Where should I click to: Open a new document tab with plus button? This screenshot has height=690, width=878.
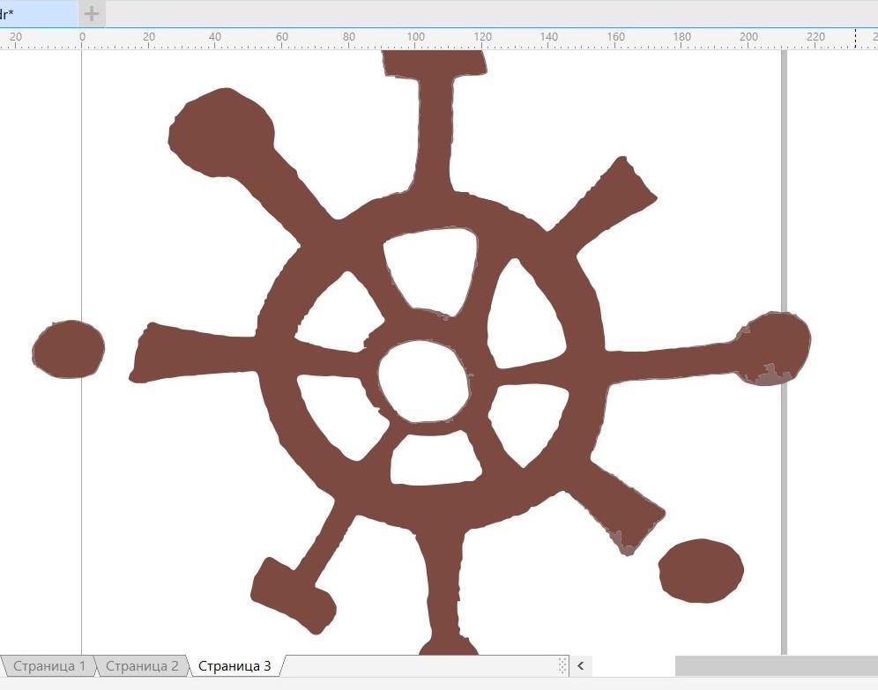92,13
